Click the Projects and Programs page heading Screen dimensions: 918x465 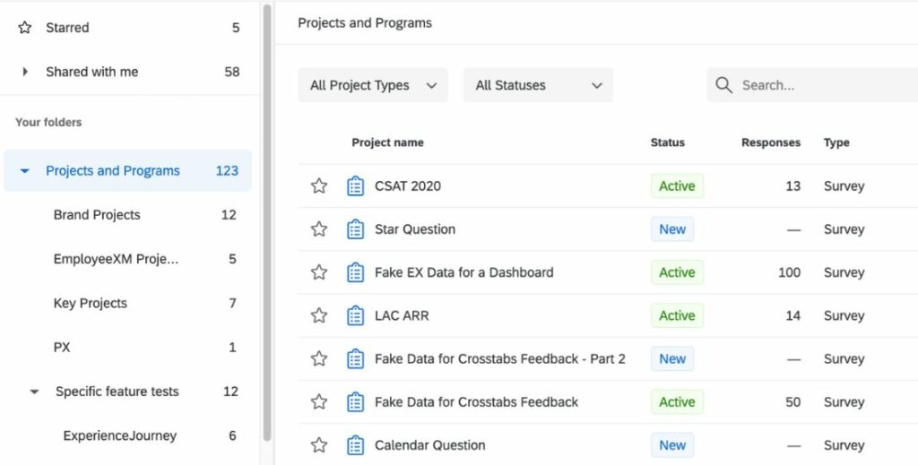(365, 22)
